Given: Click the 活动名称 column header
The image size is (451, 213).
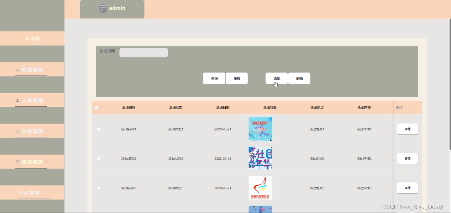Looking at the screenshot, I should click(x=129, y=108).
